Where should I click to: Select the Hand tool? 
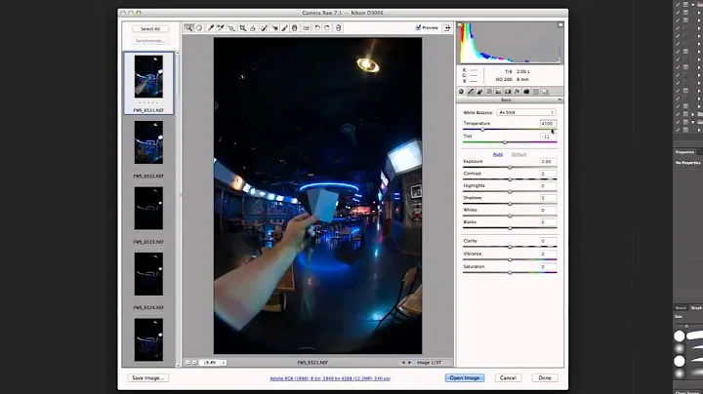click(199, 27)
